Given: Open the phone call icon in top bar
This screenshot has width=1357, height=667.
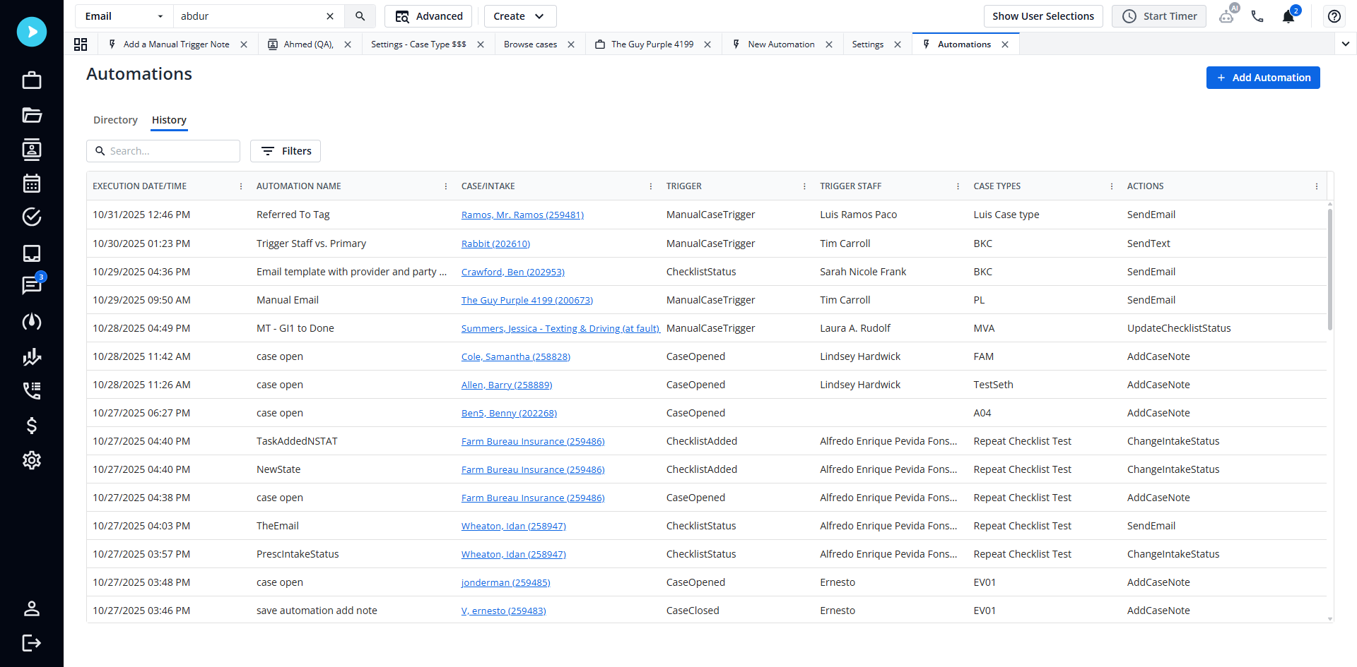Looking at the screenshot, I should click(1258, 16).
